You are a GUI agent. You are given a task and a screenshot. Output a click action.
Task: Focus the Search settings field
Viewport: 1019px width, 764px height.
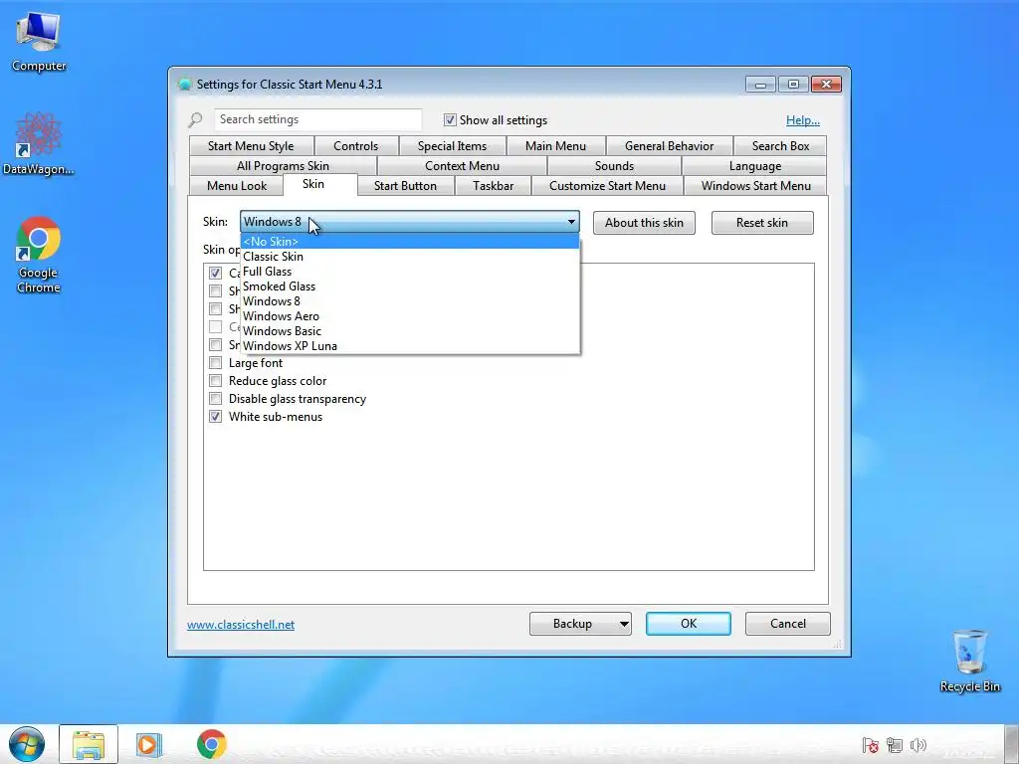point(317,119)
